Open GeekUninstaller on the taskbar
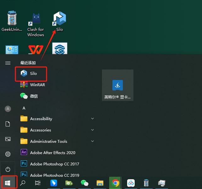Viewport: 202px width, 189px height. click(x=146, y=183)
